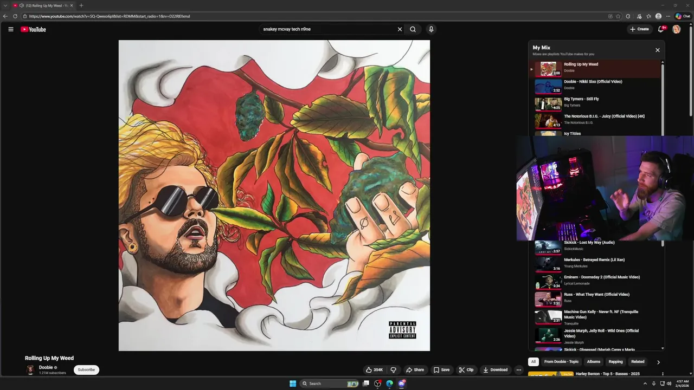The image size is (694, 390).
Task: Open the YouTube hamburger guide menu
Action: coord(10,29)
